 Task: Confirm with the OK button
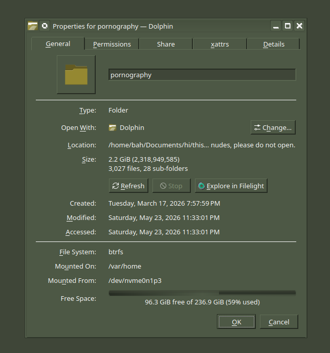(x=236, y=322)
